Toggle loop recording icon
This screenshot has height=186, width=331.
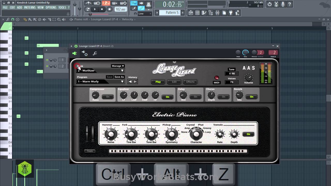click(123, 3)
